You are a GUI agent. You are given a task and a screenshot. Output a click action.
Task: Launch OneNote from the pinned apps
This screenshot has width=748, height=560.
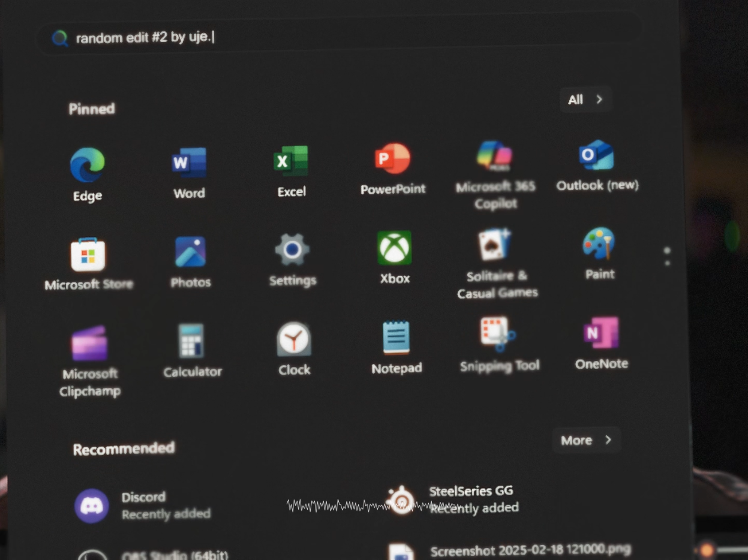coord(601,344)
